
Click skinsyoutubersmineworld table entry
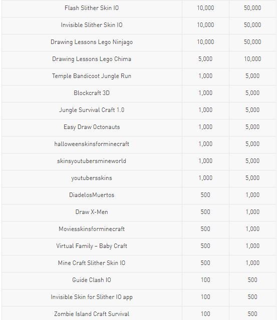pos(92,161)
